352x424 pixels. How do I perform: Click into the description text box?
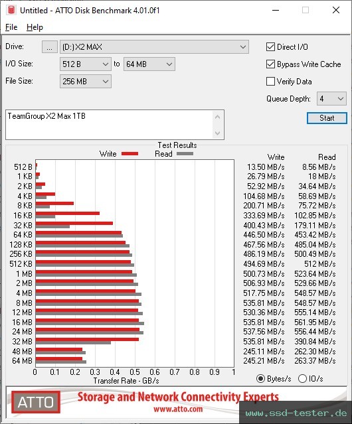110,125
